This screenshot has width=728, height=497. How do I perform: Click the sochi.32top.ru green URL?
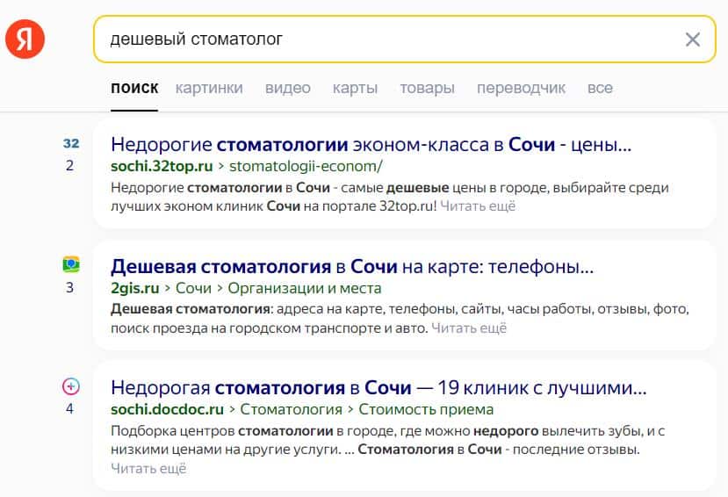tap(162, 166)
